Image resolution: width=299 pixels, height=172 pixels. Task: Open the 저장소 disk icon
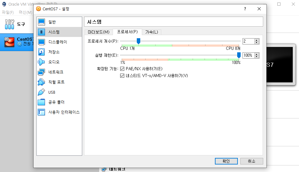click(x=41, y=52)
